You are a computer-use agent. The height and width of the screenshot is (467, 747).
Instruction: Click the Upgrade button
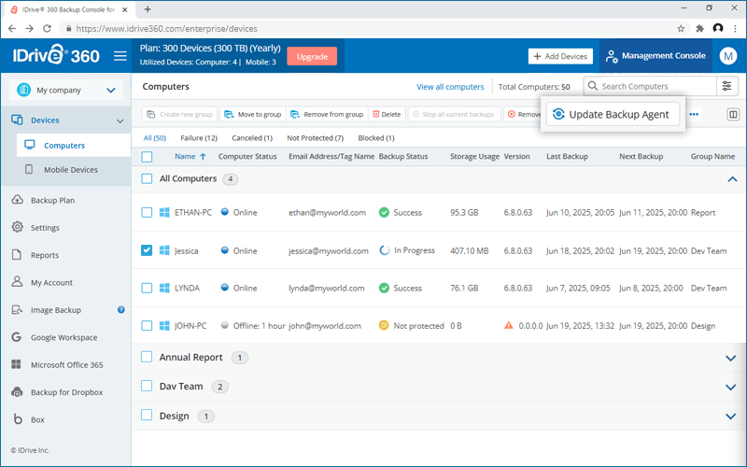[312, 56]
